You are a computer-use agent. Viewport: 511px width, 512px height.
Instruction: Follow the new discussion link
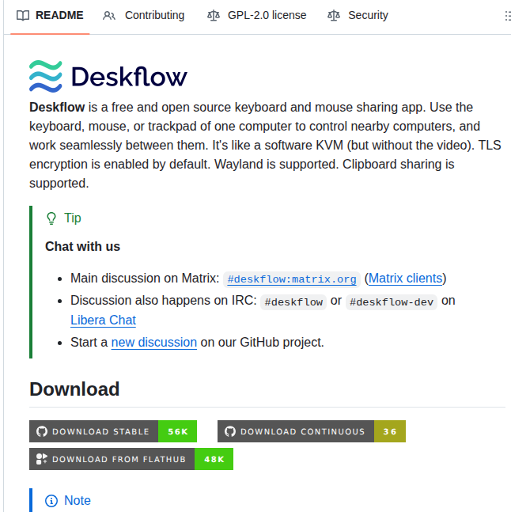(154, 342)
